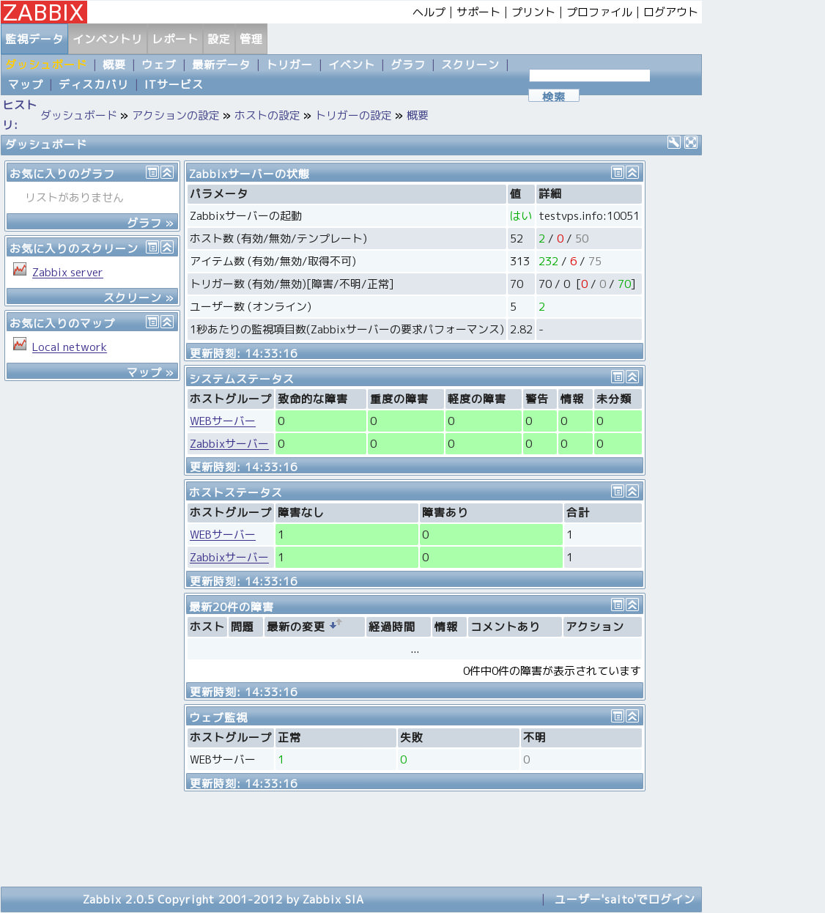This screenshot has width=825, height=913.
Task: Open トリガーの設定 in the history trail
Action: [x=353, y=115]
